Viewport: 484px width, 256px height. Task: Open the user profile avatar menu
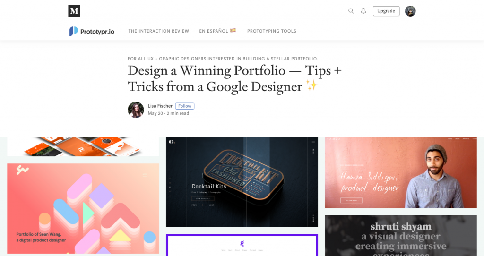click(410, 11)
